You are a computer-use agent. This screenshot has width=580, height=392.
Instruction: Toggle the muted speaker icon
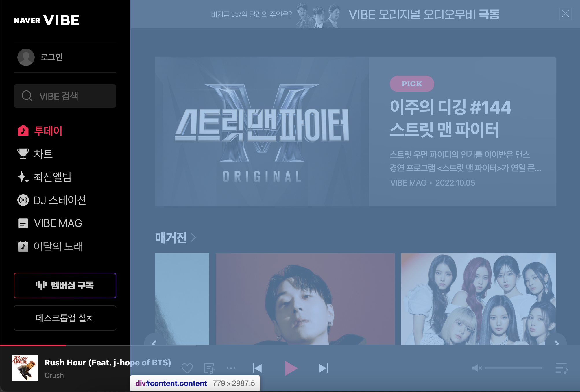click(x=477, y=368)
